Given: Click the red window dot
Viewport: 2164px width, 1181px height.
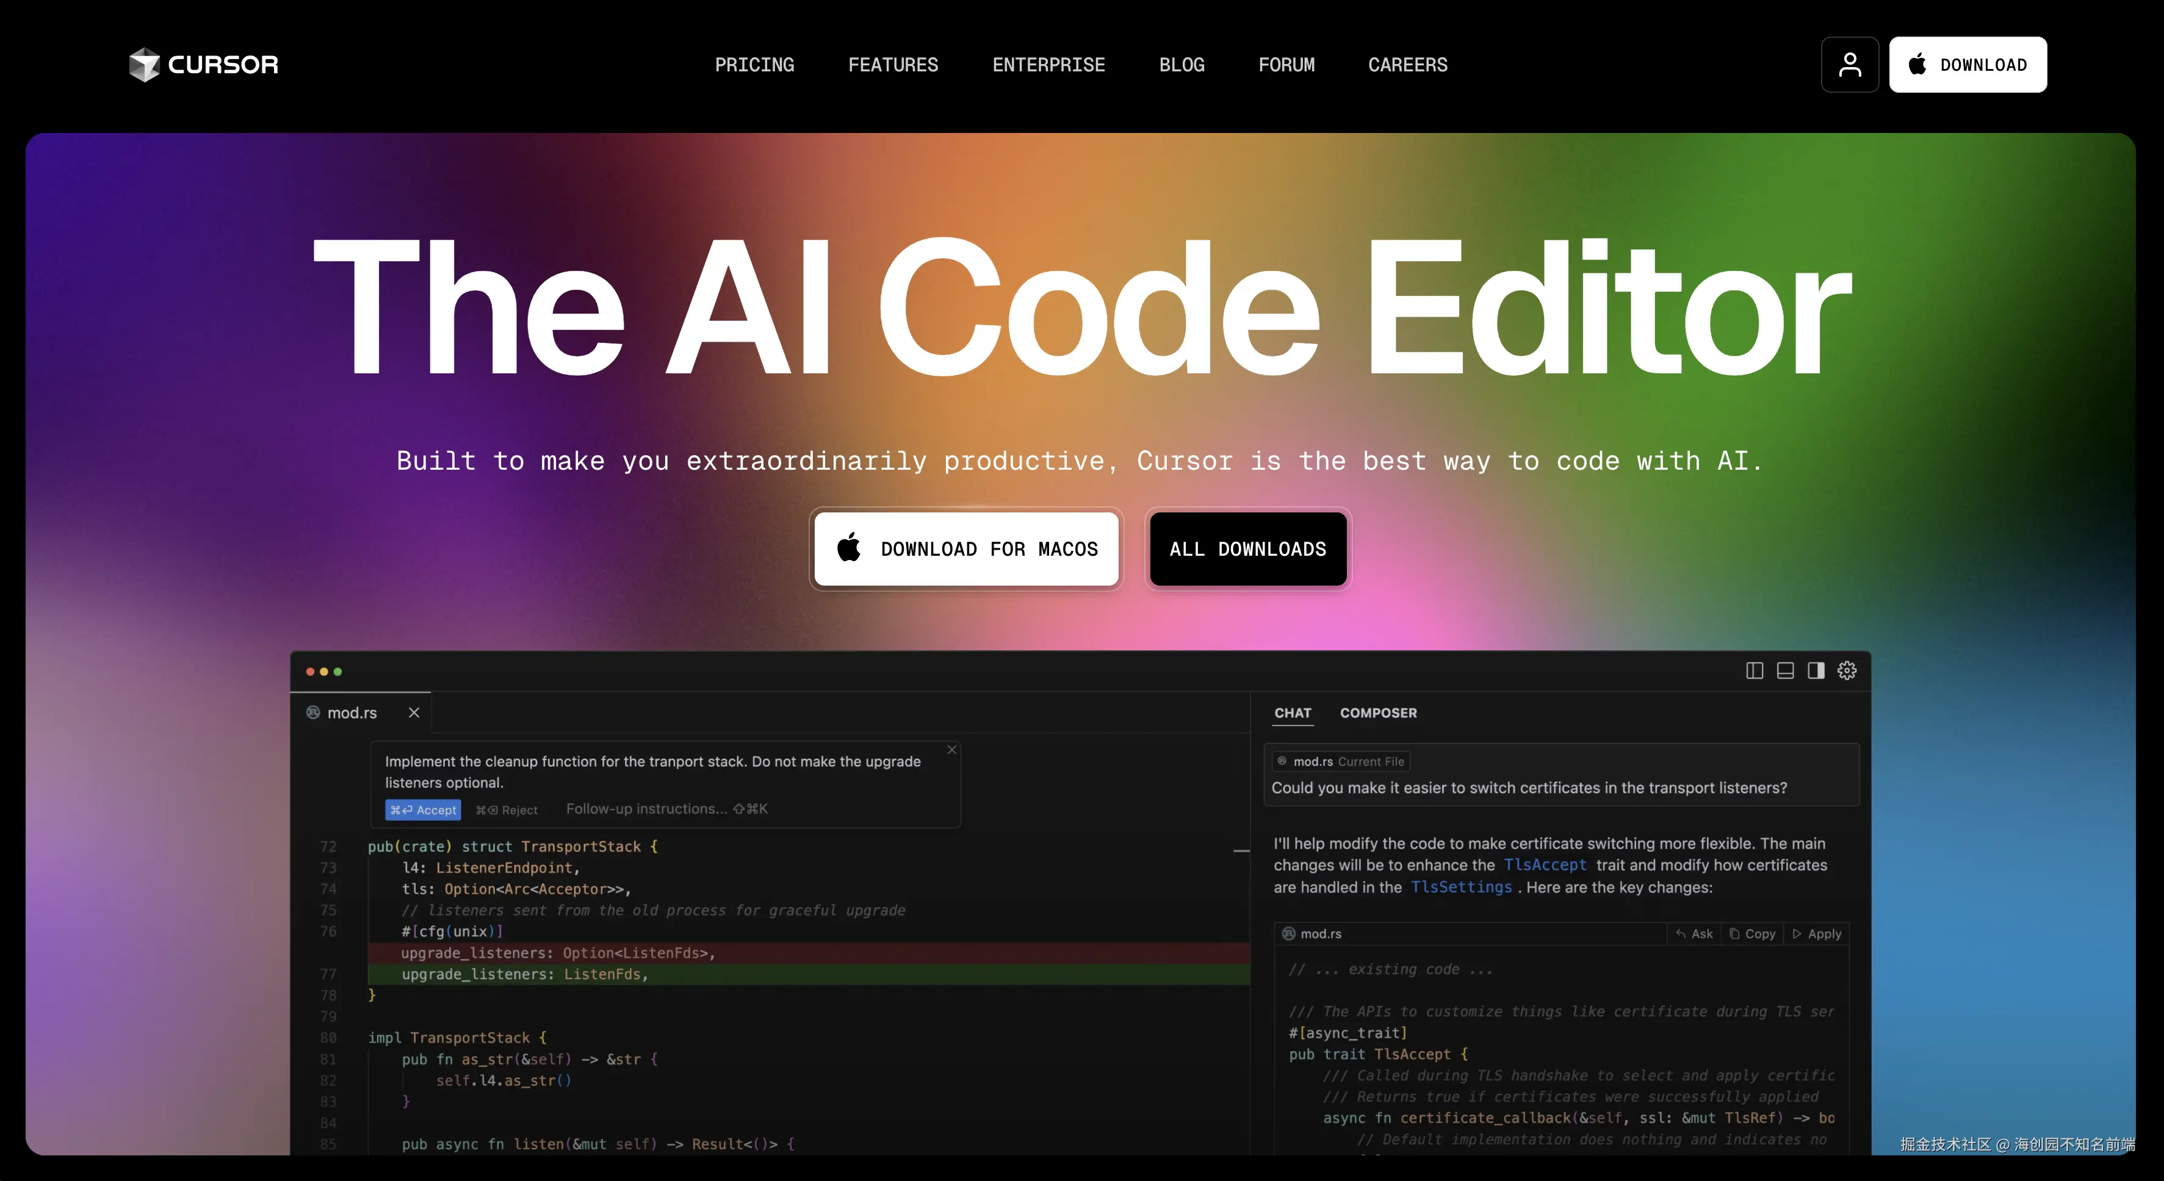Looking at the screenshot, I should tap(310, 671).
